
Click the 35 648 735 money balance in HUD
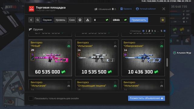(x=179, y=7)
